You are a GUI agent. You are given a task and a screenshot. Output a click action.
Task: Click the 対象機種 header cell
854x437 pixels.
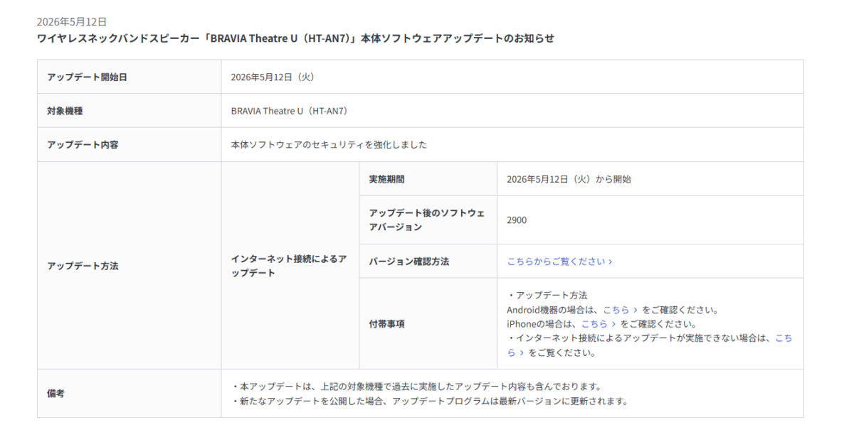(x=129, y=111)
